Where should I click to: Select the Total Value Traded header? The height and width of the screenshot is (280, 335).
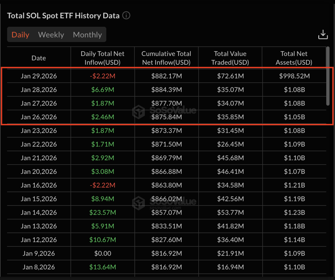click(230, 58)
